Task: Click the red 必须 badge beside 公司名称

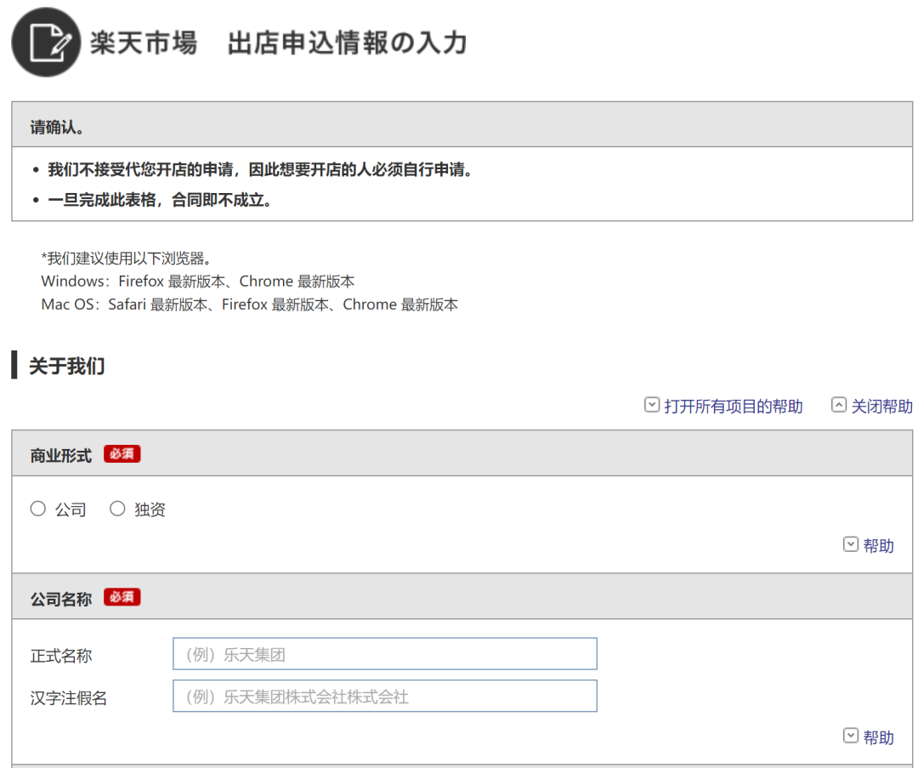Action: click(122, 597)
